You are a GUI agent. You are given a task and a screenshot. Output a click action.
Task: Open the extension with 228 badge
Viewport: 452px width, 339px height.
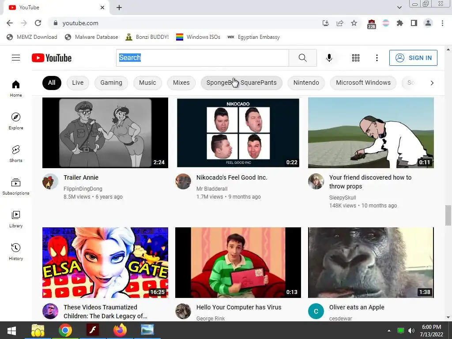point(372,24)
